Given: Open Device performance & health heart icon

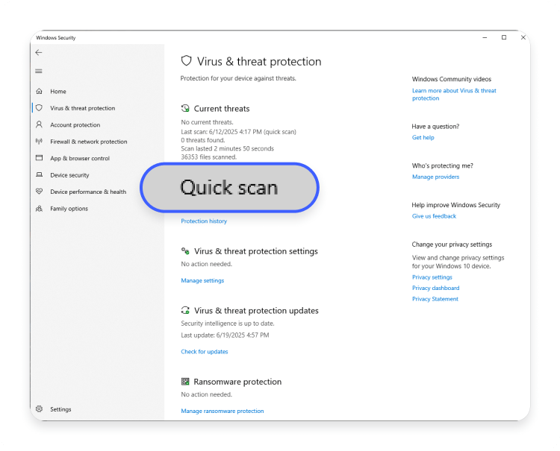Looking at the screenshot, I should tap(40, 192).
